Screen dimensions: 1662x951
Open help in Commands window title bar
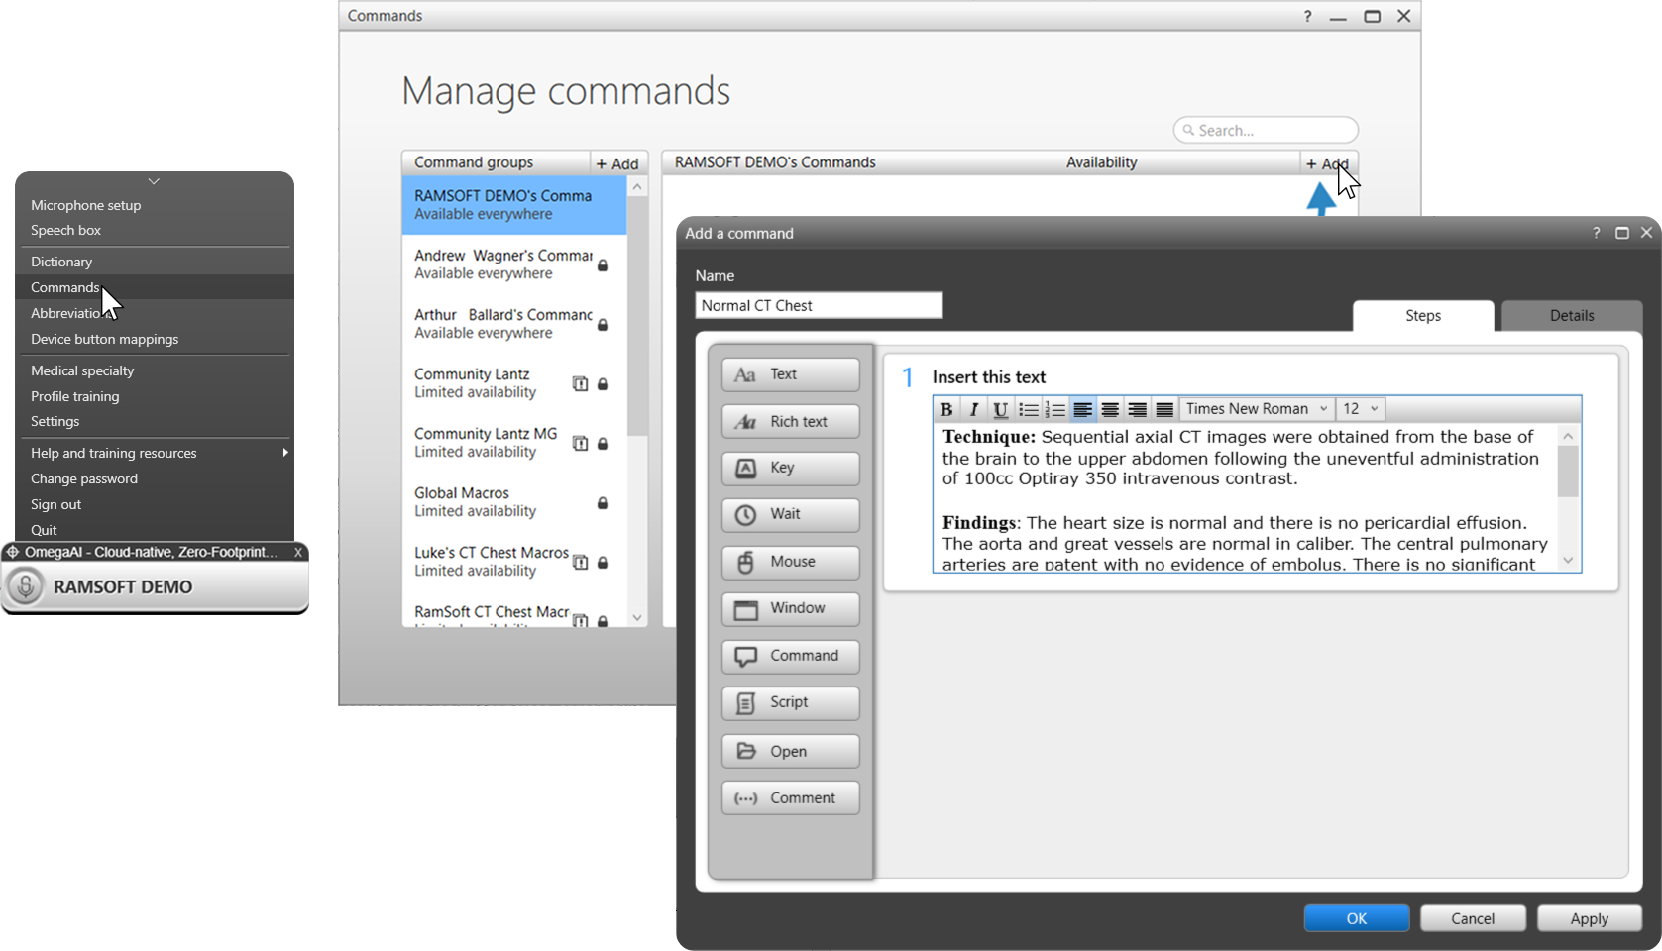pyautogui.click(x=1308, y=16)
